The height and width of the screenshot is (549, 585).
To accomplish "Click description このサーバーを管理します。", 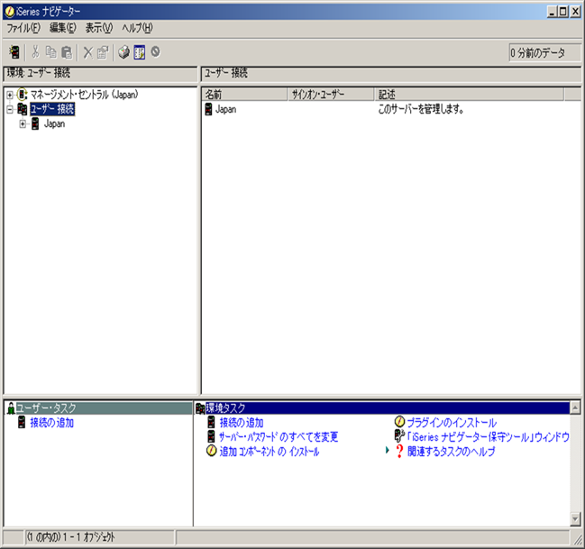I will click(421, 109).
